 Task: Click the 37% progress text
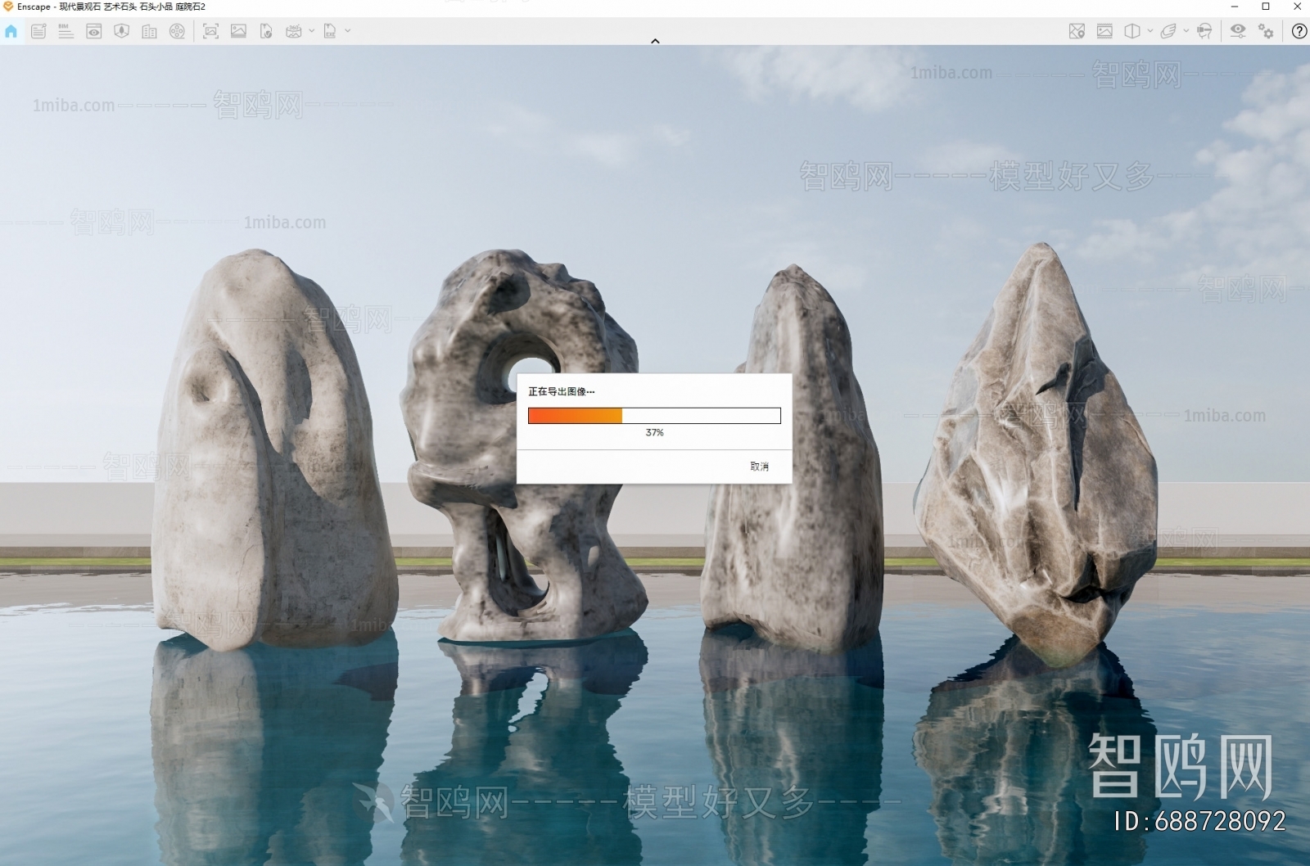click(654, 433)
